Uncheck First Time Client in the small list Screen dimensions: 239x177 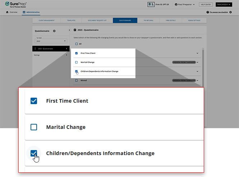point(77,53)
